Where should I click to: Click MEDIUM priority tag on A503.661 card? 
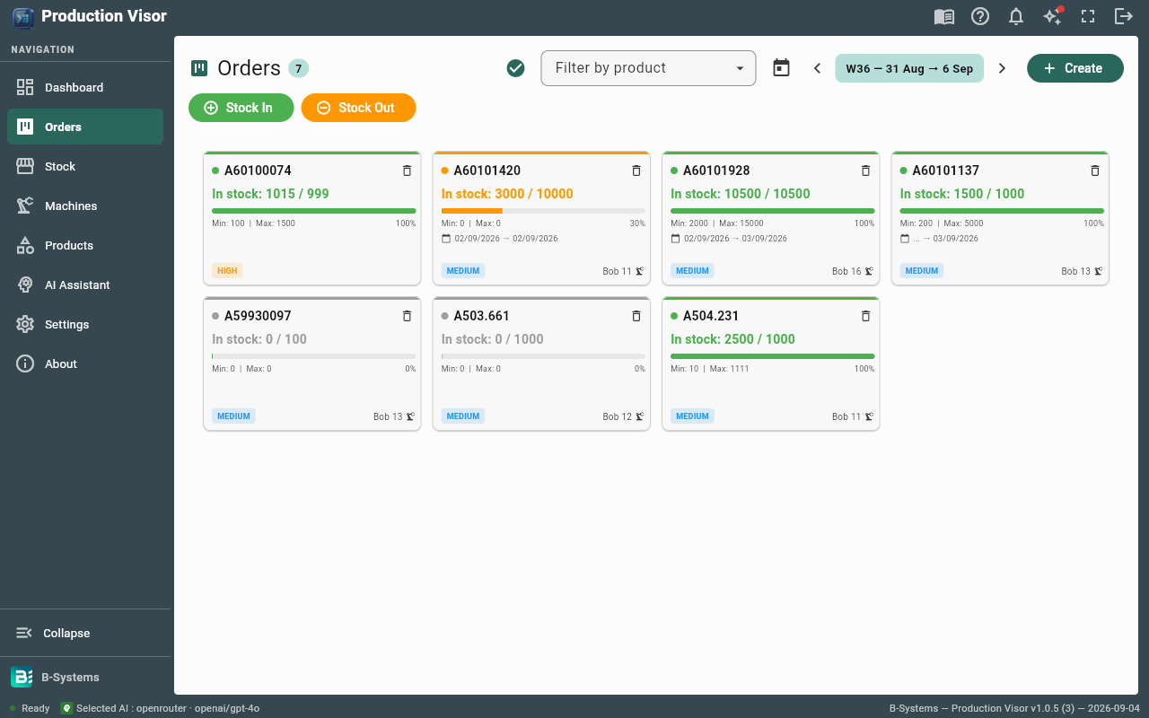[463, 416]
